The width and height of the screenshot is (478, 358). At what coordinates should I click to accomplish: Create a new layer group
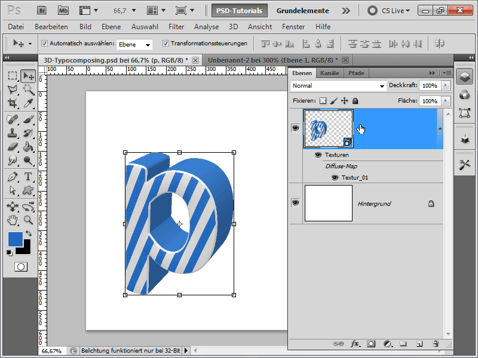(403, 344)
